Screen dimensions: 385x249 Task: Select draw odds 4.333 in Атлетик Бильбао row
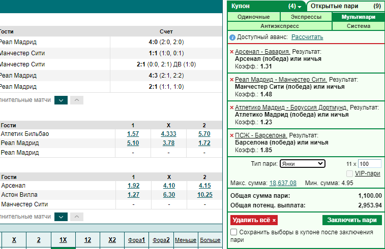(x=168, y=134)
